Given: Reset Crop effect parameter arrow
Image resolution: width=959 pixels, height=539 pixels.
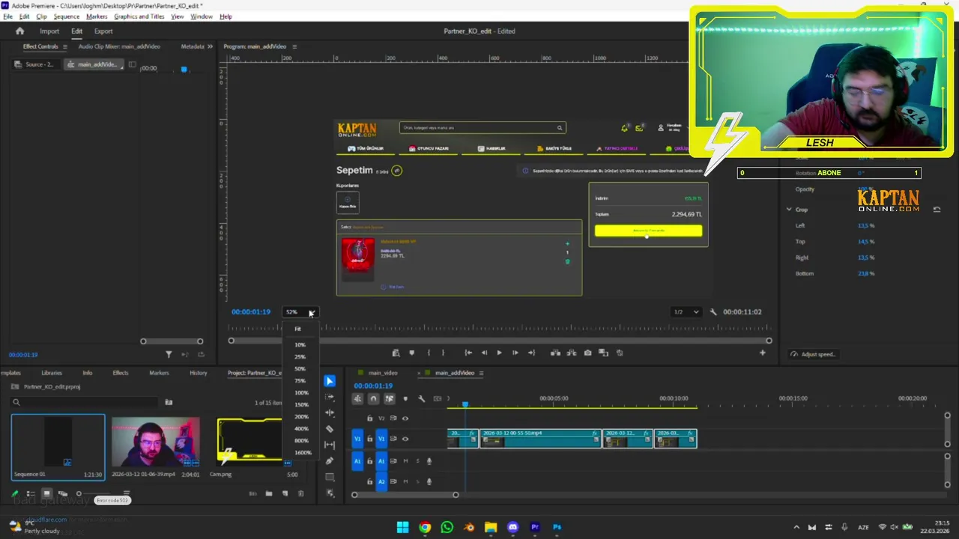Looking at the screenshot, I should click(x=937, y=210).
